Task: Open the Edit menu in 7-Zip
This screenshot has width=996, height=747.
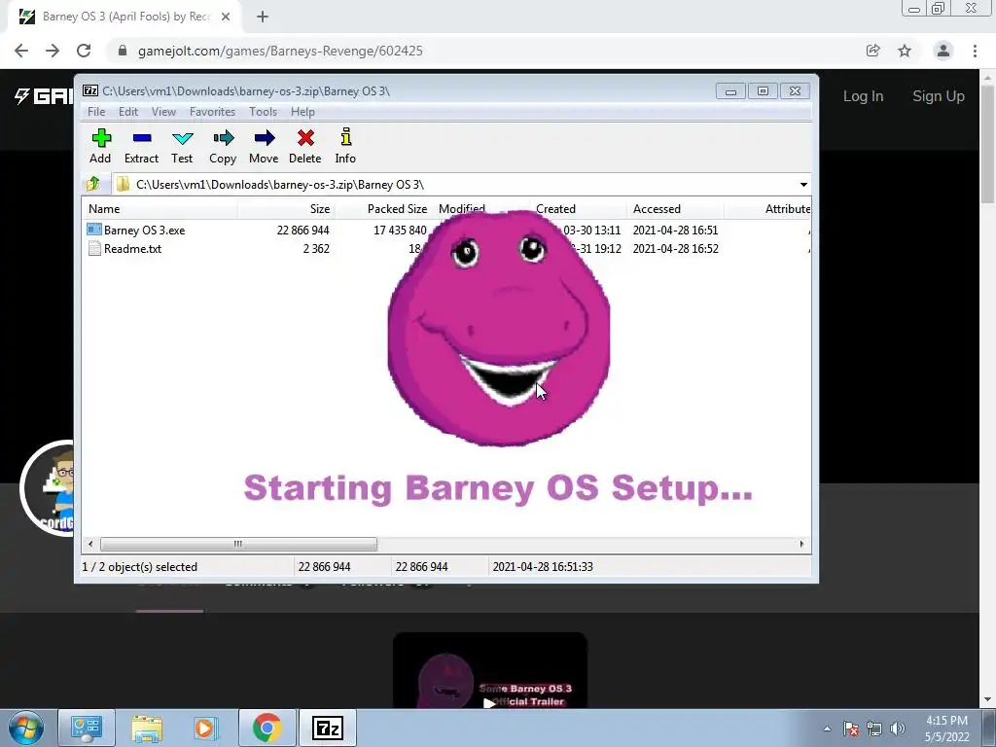Action: pyautogui.click(x=128, y=112)
